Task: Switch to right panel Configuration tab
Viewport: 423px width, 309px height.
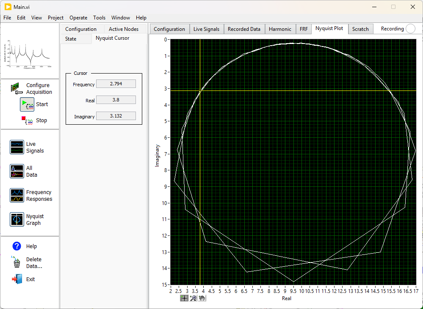Action: pyautogui.click(x=169, y=29)
